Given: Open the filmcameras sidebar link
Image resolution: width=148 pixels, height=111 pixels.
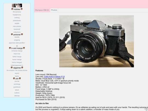Looking at the screenshot, I should point(17,12).
